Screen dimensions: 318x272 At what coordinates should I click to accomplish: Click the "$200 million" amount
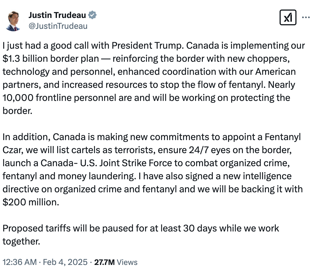30,202
